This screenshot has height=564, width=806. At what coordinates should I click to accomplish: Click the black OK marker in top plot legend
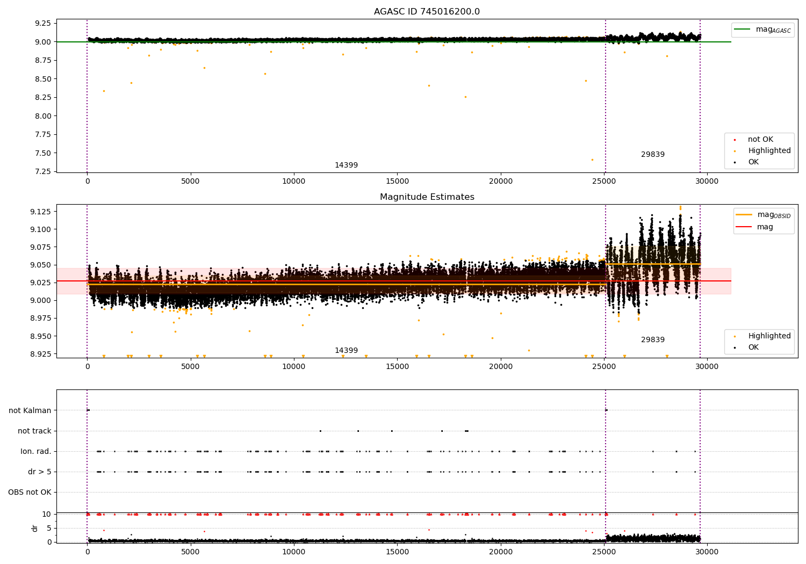pos(735,162)
